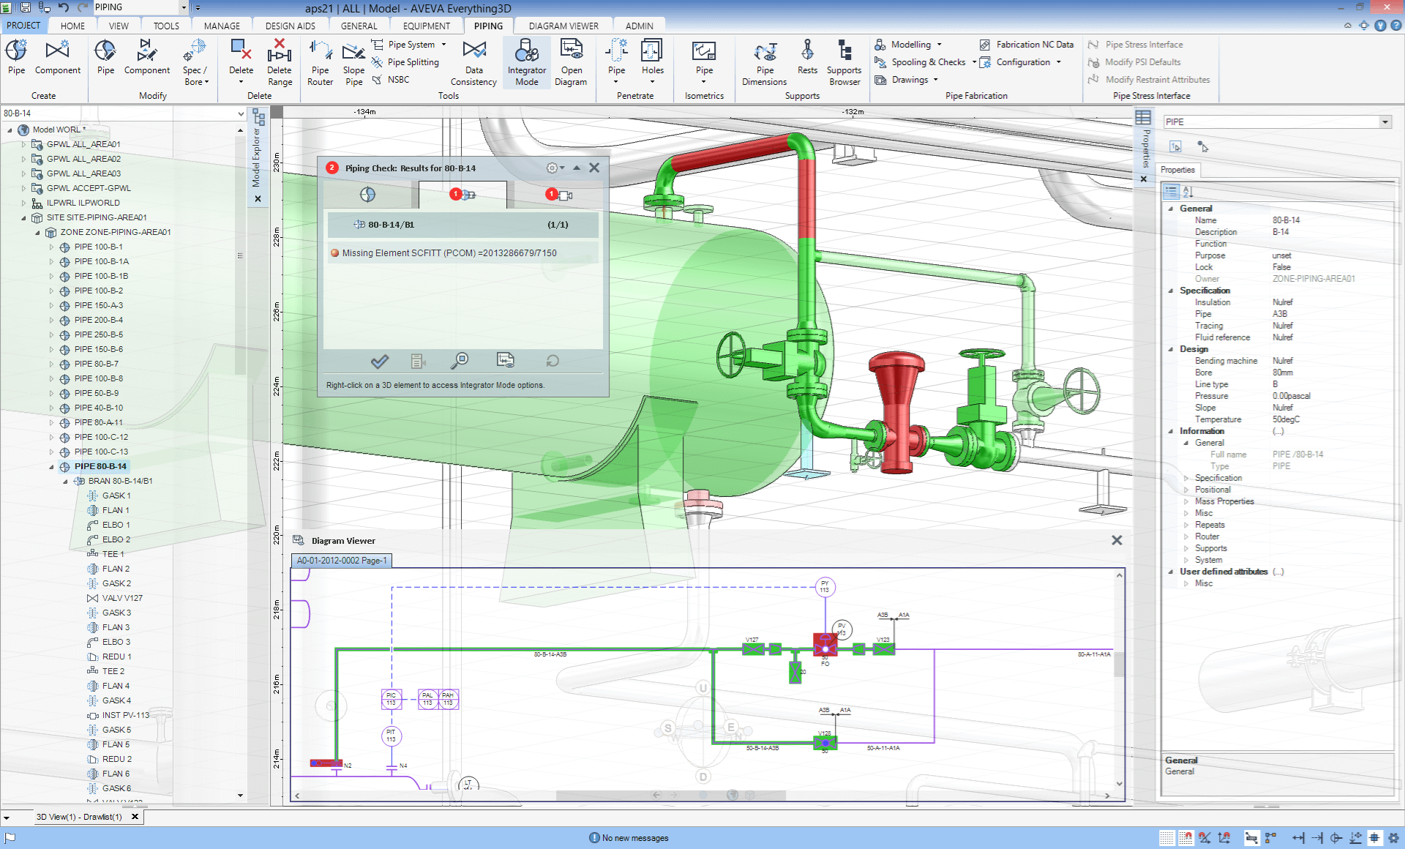Select the Bore 80mm input field

[1289, 371]
